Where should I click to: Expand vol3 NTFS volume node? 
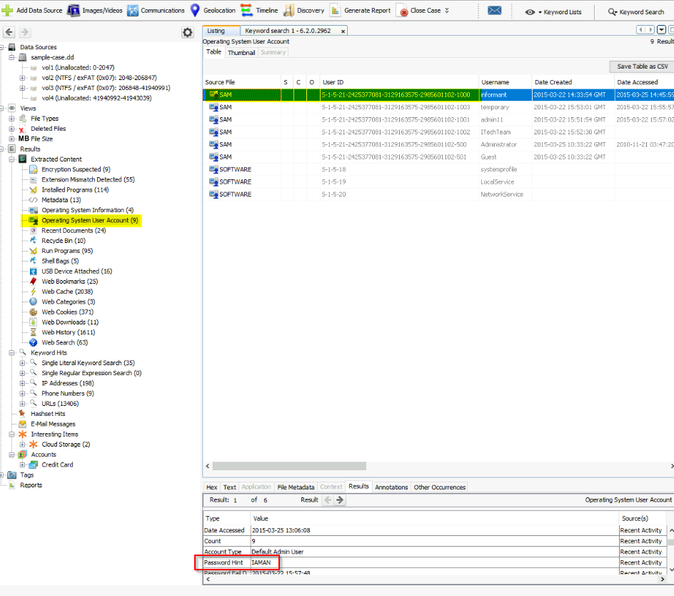(22, 88)
